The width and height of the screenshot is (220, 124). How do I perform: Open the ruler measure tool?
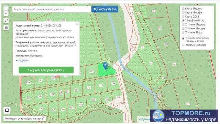[x=6, y=21]
